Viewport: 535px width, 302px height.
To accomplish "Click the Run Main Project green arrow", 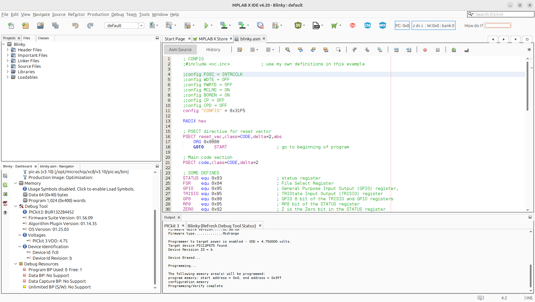I will click(206, 26).
